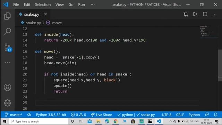Change CRLF end of line sequence
The width and height of the screenshot is (222, 125).
[180, 115]
